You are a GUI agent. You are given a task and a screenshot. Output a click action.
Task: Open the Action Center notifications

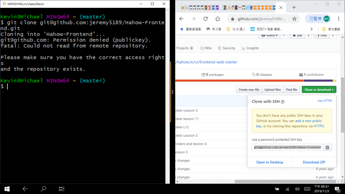(x=337, y=189)
